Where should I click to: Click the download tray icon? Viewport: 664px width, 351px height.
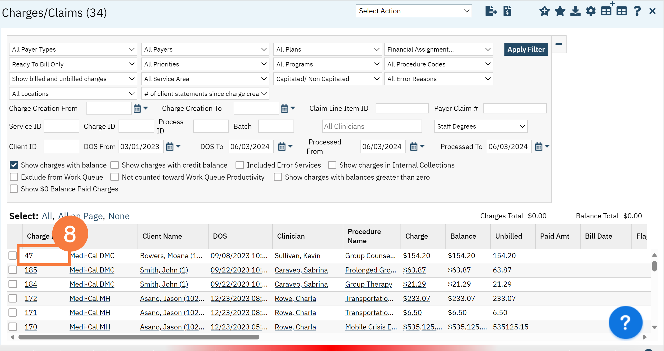(x=575, y=11)
